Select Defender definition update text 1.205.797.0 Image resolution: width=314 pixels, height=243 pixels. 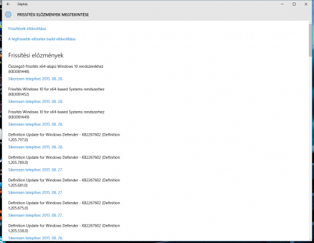(64, 137)
